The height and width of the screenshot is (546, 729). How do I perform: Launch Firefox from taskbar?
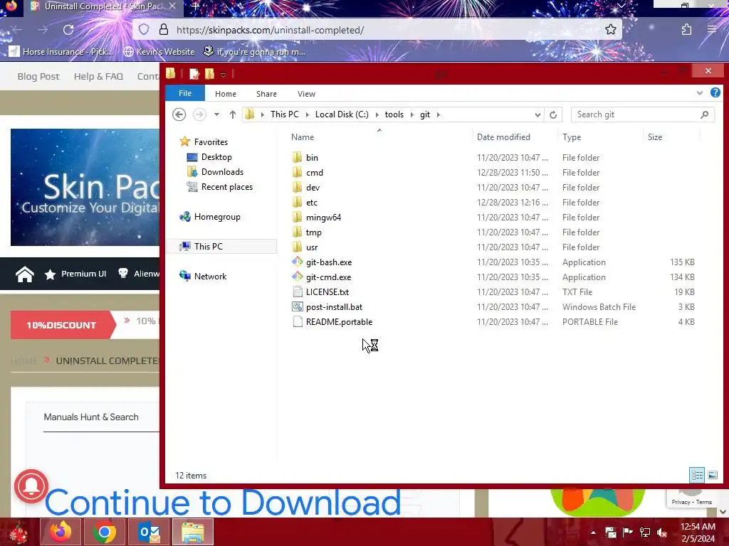[61, 532]
